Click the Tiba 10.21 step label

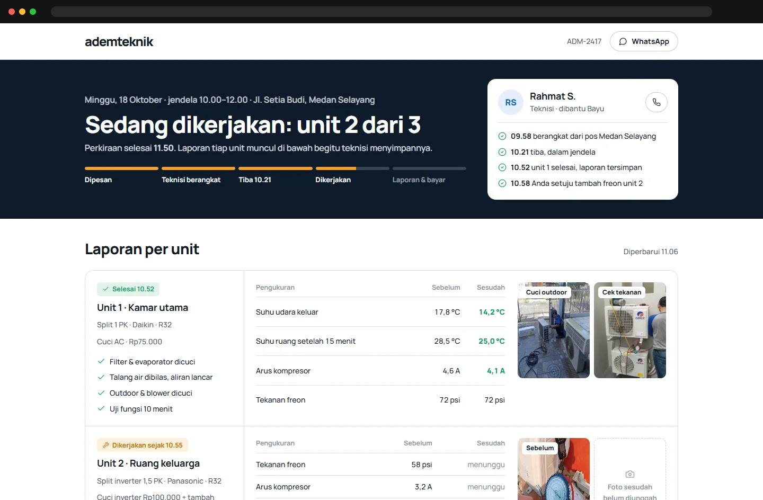tap(255, 180)
